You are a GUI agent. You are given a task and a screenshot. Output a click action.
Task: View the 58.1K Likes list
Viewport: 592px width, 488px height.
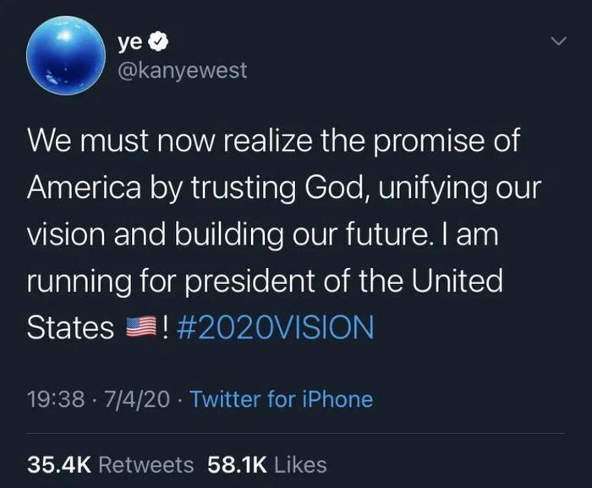pyautogui.click(x=267, y=465)
